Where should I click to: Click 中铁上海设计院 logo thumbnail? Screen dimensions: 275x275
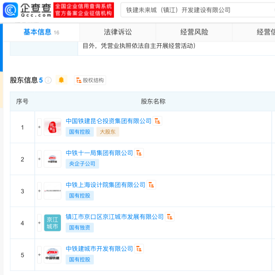pos(53,191)
